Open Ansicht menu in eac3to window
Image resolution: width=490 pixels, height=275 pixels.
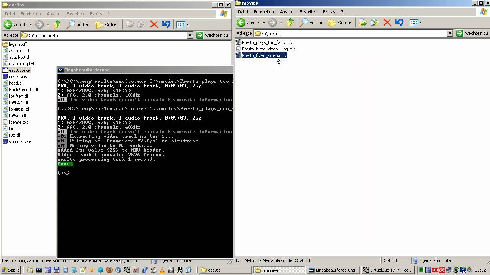tap(54, 14)
